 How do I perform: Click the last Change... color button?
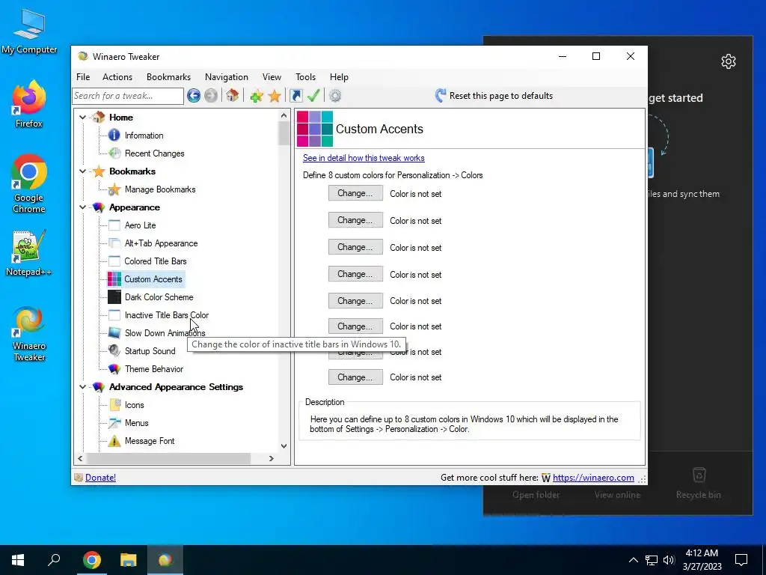[x=355, y=377]
